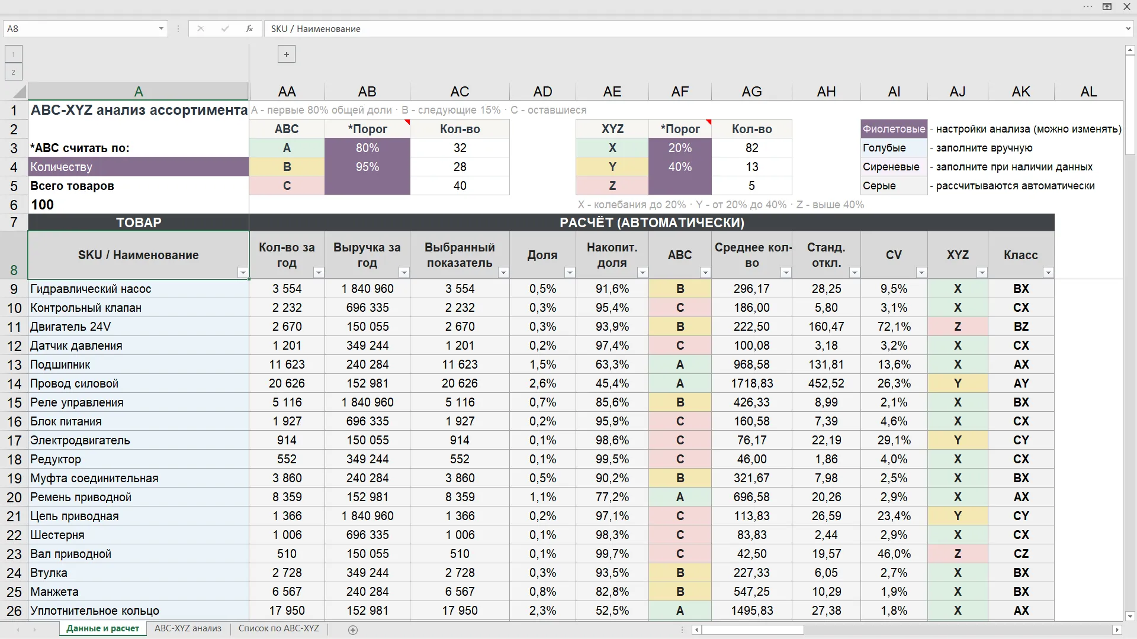Image resolution: width=1137 pixels, height=639 pixels.
Task: Open filter dropdown for ABC column
Action: [705, 273]
